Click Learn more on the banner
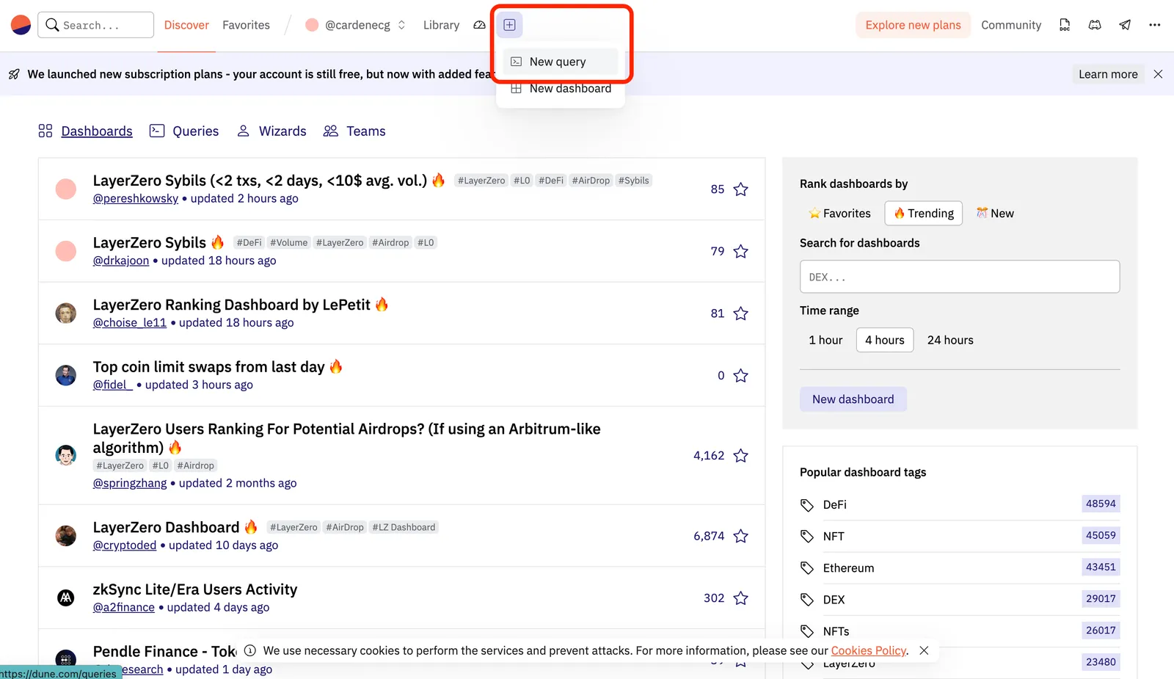This screenshot has width=1174, height=679. [1108, 74]
